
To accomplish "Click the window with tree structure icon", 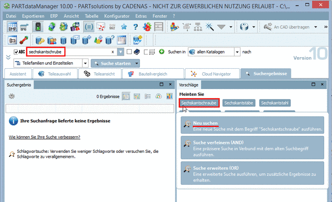I will coord(12,40).
